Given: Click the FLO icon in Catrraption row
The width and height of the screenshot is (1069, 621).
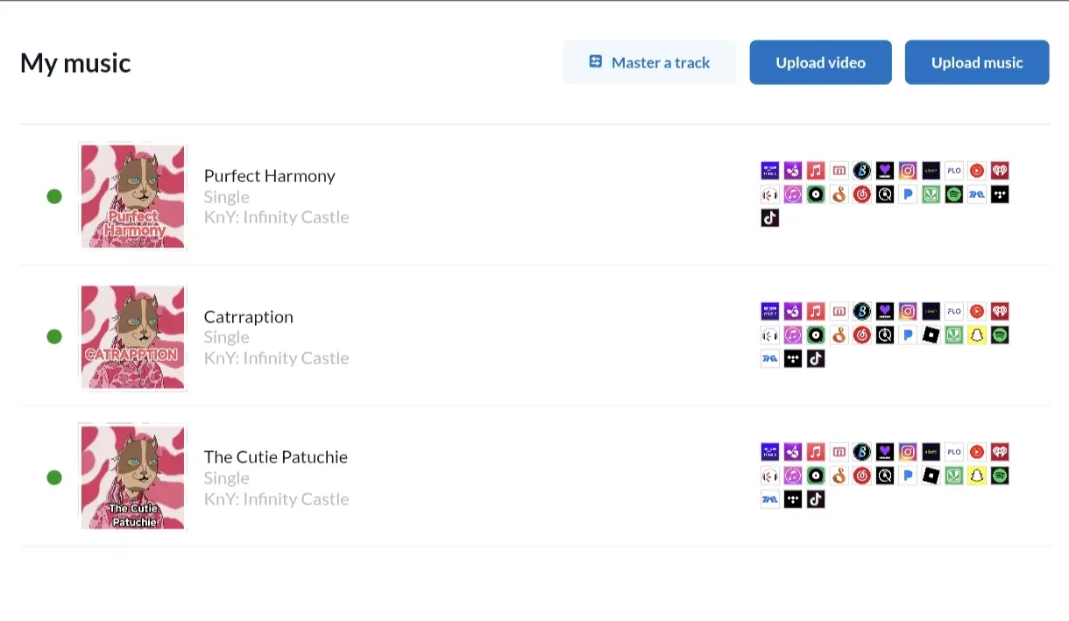Looking at the screenshot, I should tap(954, 311).
